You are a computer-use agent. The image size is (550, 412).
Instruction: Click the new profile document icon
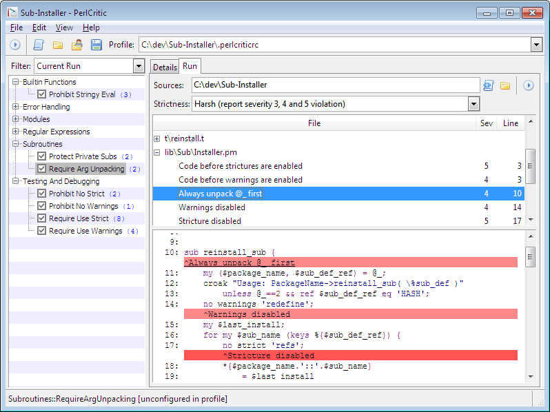click(x=39, y=45)
